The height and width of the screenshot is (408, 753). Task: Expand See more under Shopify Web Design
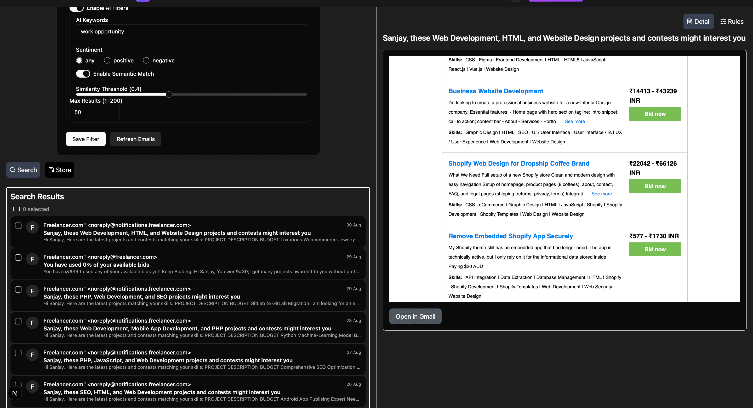[601, 194]
